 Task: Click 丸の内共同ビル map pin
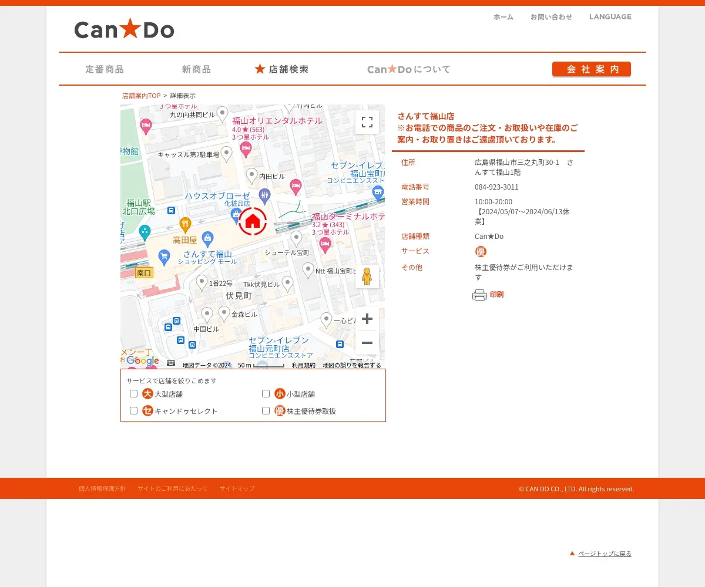pos(222,113)
